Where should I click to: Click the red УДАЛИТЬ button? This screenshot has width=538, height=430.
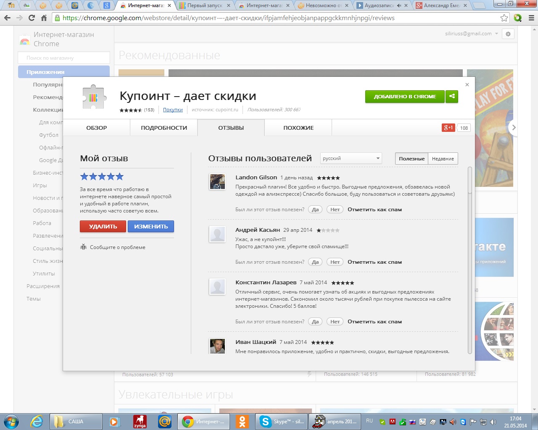coord(103,226)
